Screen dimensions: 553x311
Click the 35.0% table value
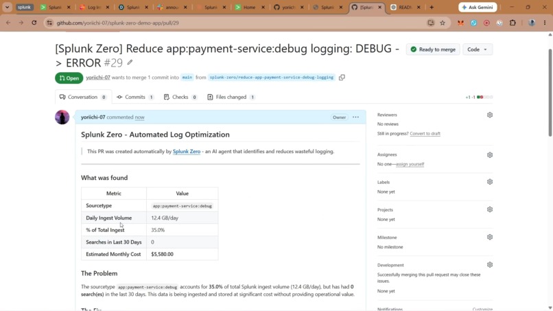(158, 230)
